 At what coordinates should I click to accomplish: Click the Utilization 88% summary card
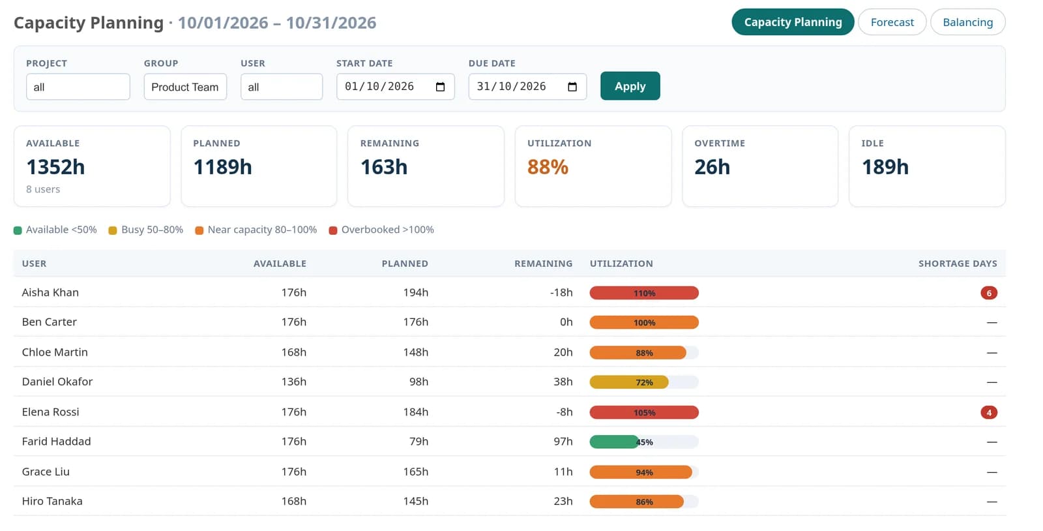coord(593,166)
